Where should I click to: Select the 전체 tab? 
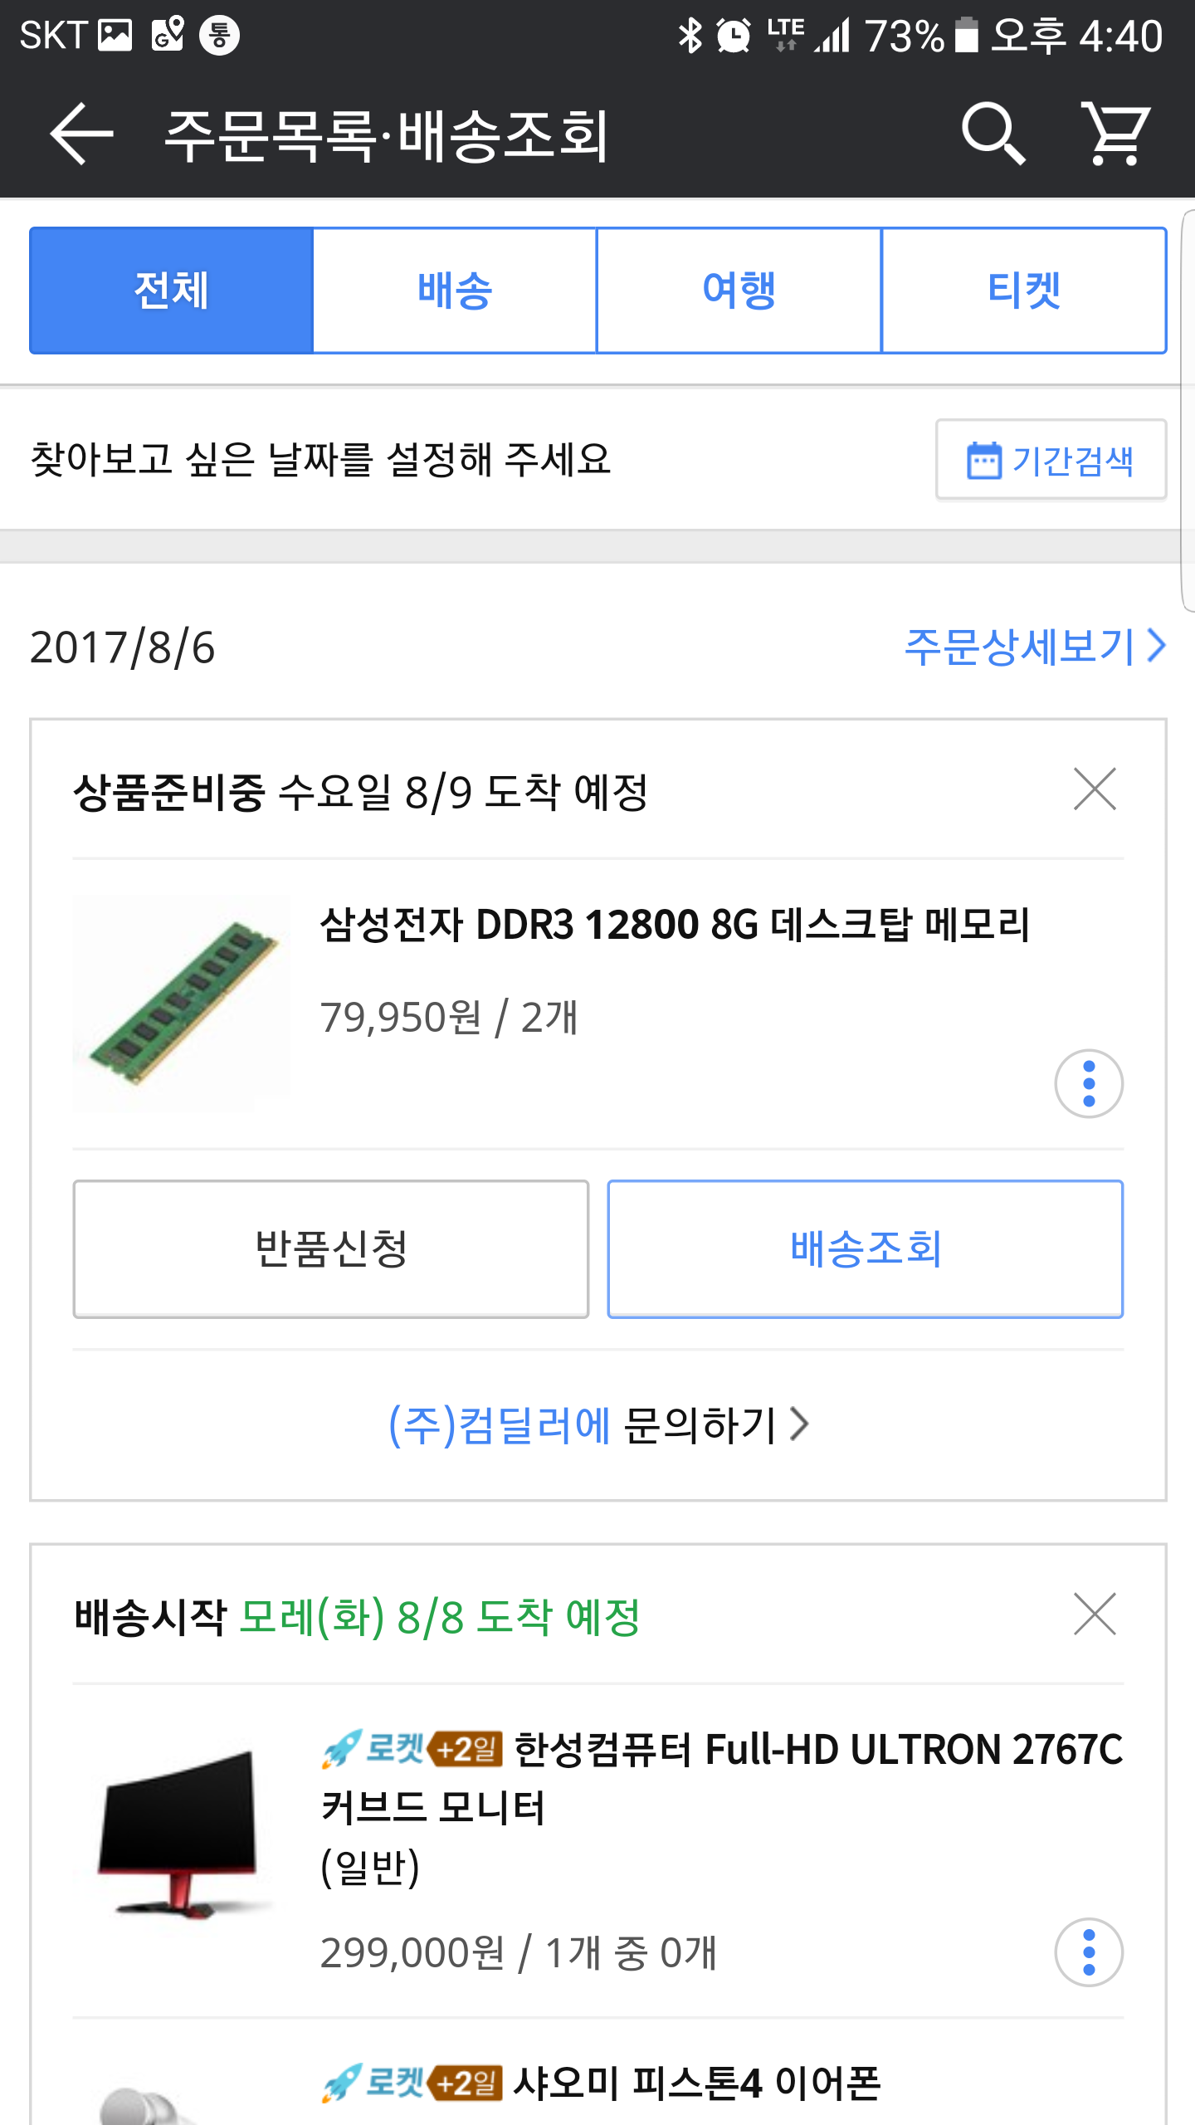172,291
